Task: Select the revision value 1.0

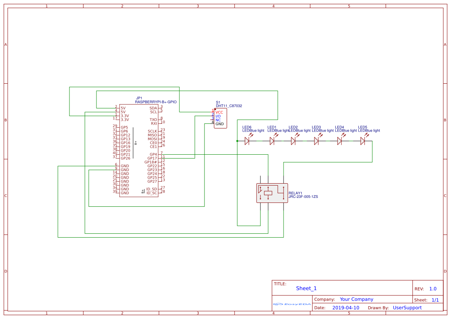Action: 433,289
